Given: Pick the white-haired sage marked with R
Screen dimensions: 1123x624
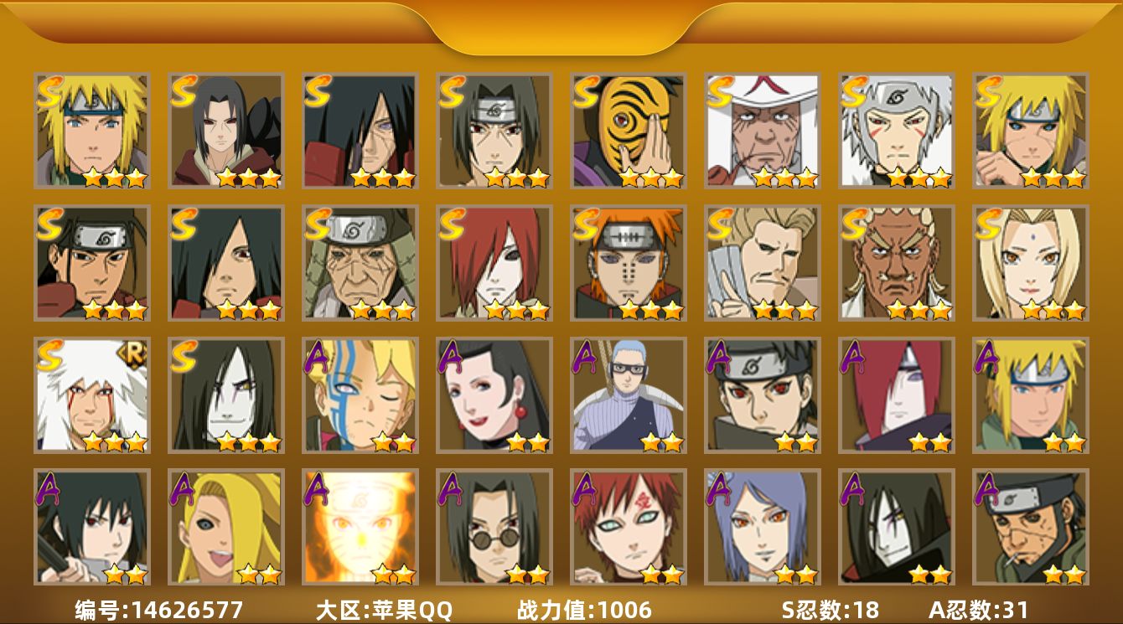Looking at the screenshot, I should 92,395.
